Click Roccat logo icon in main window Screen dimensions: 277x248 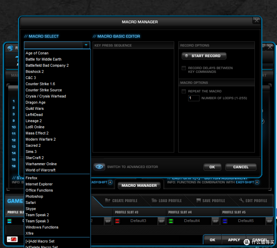pos(10,48)
